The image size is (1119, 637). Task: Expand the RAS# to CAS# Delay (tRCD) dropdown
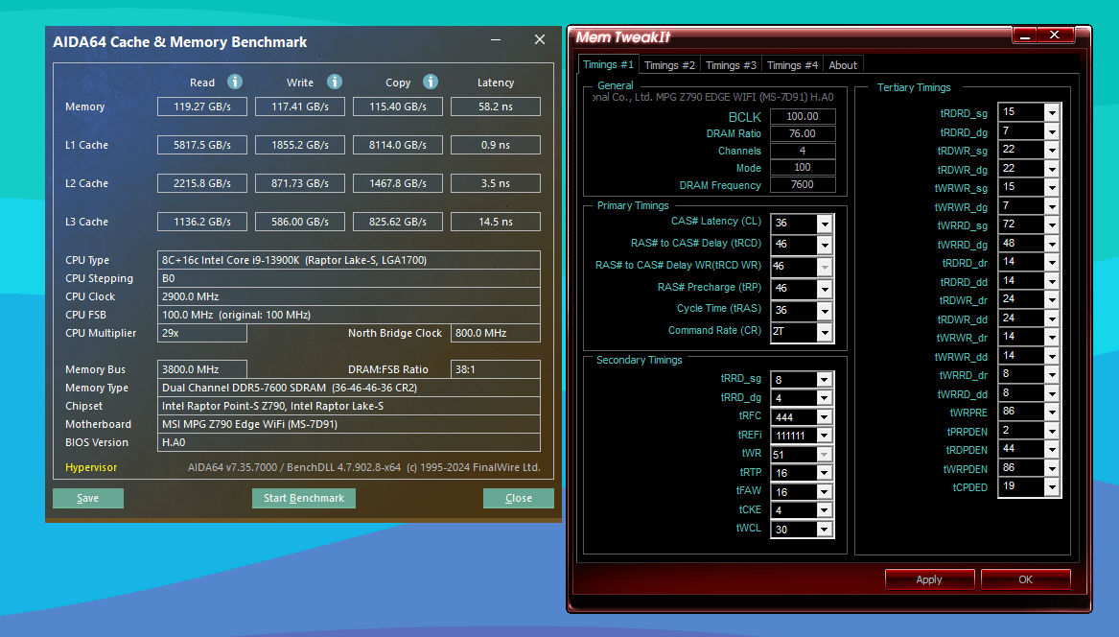[x=825, y=245]
